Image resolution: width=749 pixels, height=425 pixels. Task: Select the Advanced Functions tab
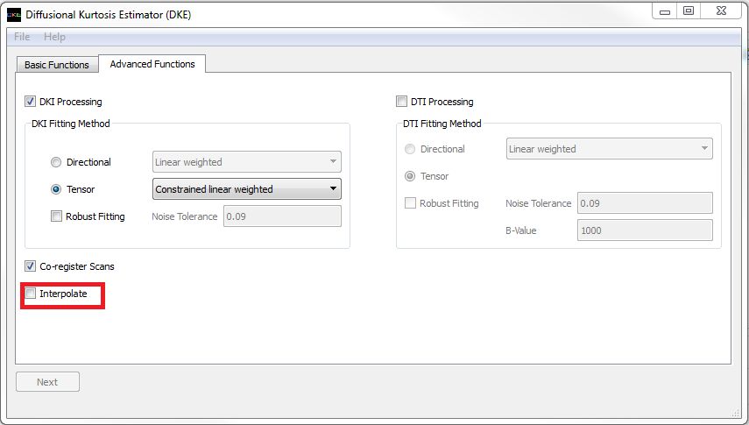(x=152, y=64)
